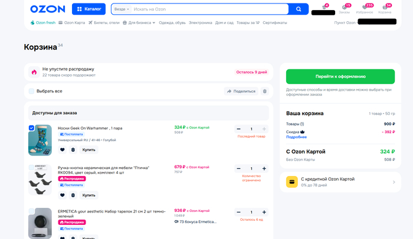Open Ручка-кнопка керамическая product title
This screenshot has width=413, height=239.
tap(103, 170)
